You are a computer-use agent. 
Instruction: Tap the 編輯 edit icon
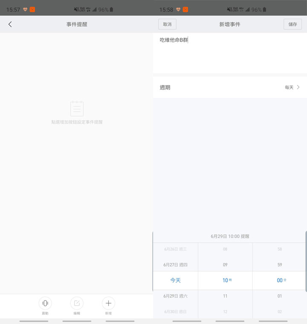tap(77, 303)
